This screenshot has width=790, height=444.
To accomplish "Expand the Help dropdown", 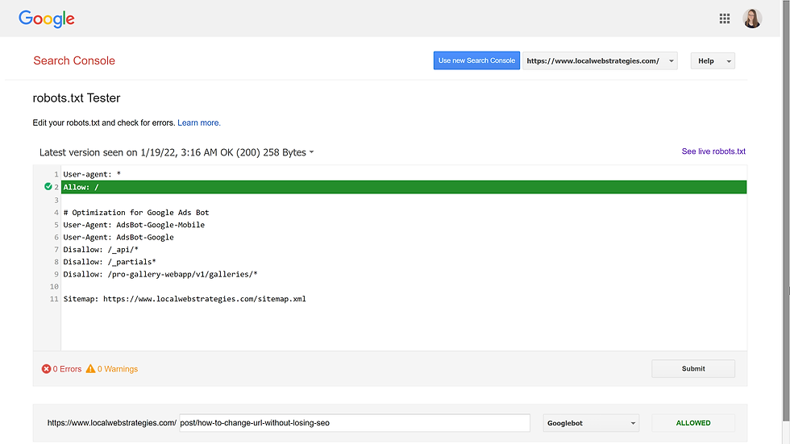I will (713, 61).
